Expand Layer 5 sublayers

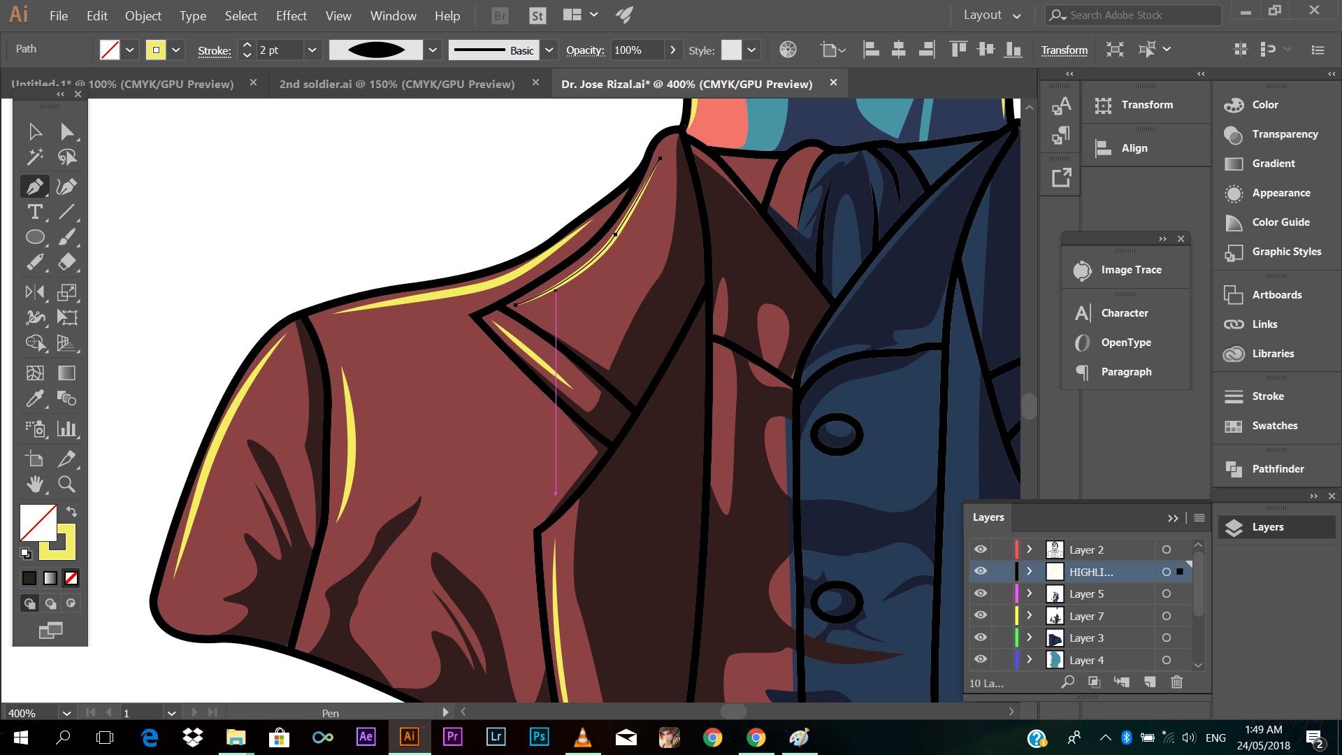(1030, 594)
